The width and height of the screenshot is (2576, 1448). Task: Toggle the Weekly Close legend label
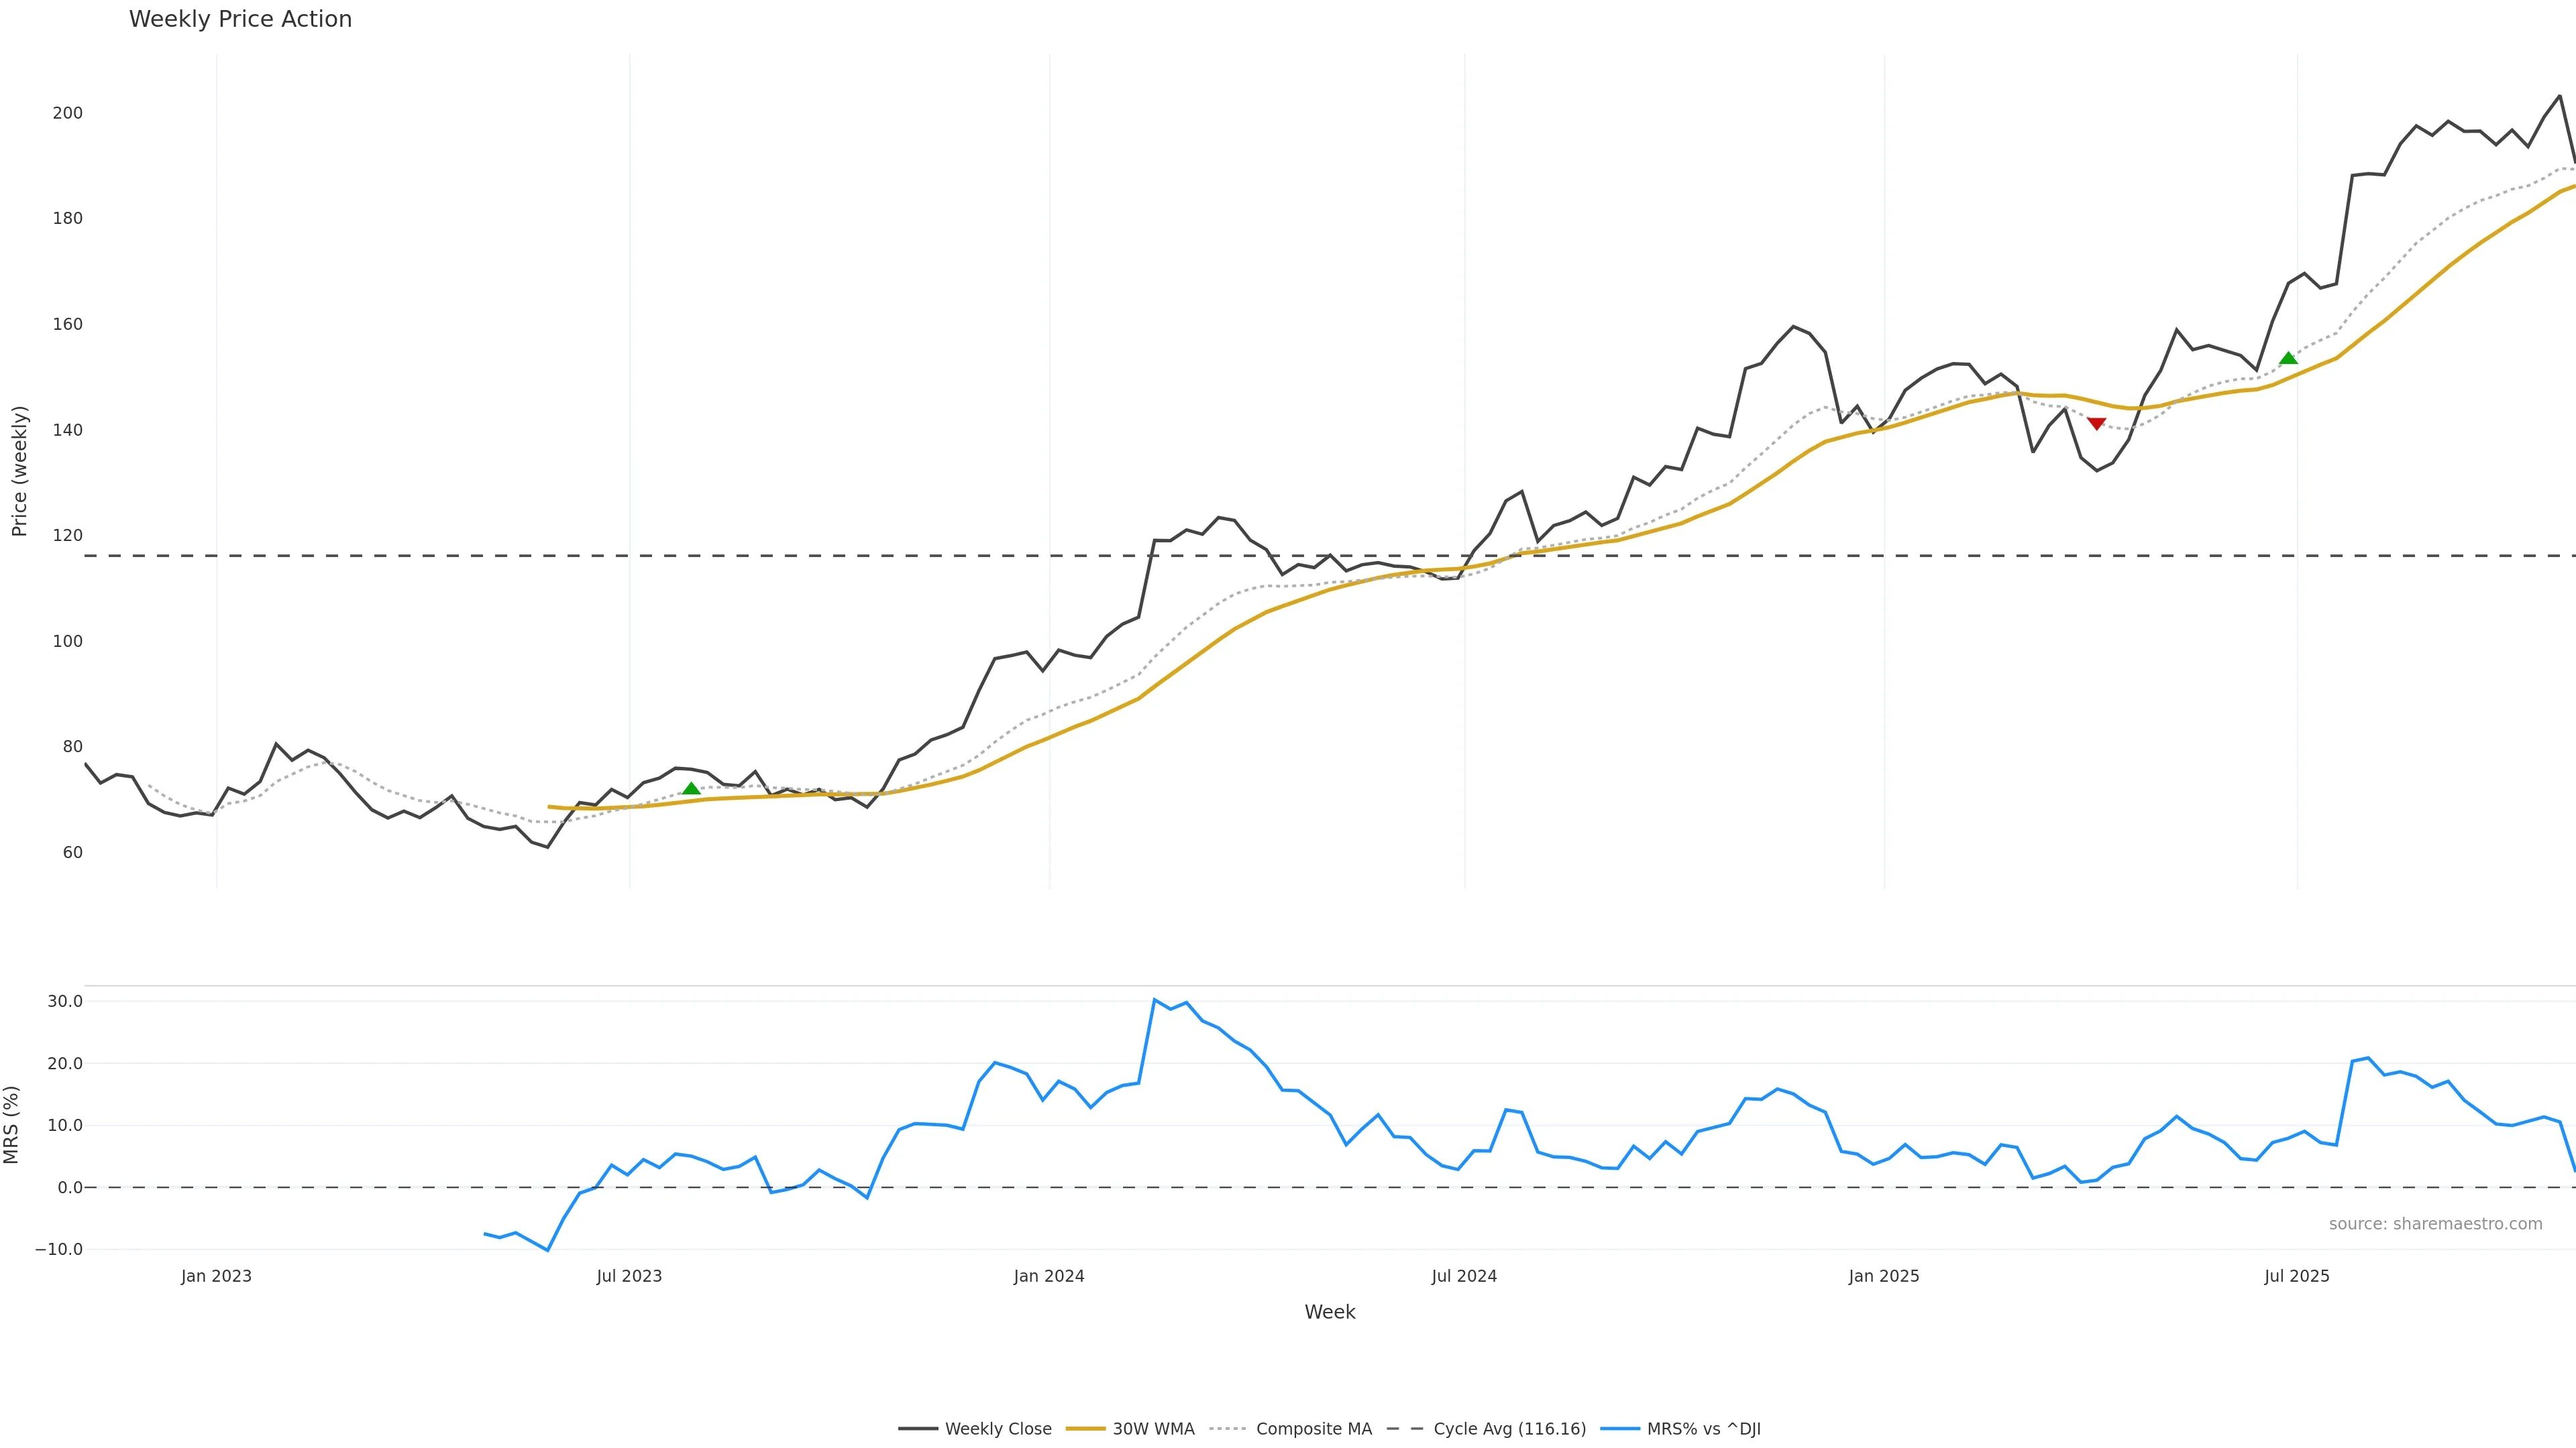tap(998, 1429)
